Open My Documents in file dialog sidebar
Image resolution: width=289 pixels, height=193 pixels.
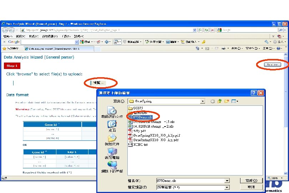click(x=112, y=140)
